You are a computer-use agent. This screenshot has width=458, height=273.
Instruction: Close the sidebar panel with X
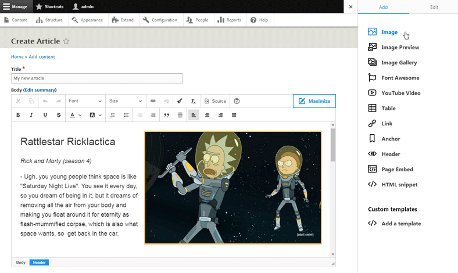click(351, 7)
